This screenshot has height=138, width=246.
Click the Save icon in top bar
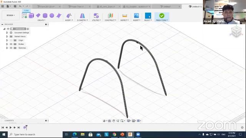pos(15,7)
